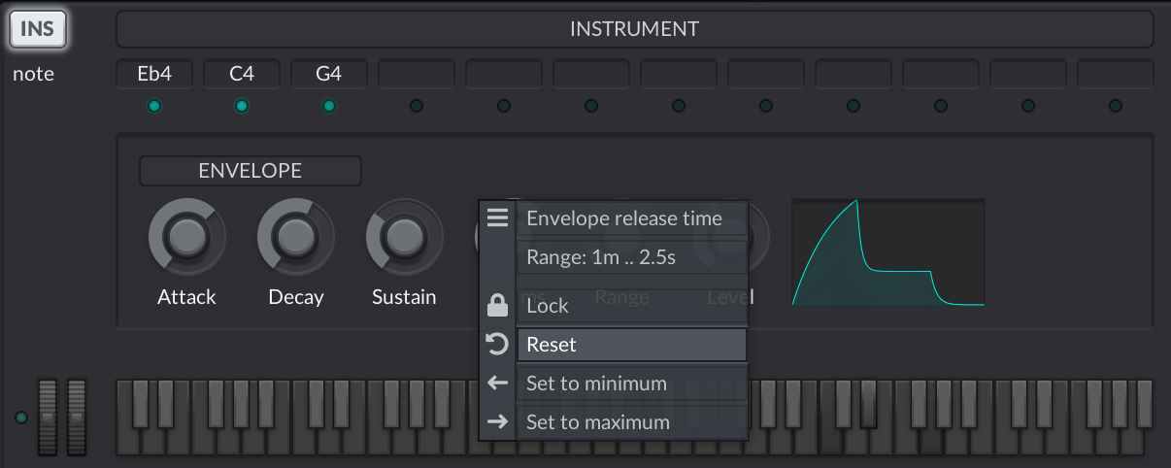Viewport: 1171px width, 468px height.
Task: Open the INSTRUMENT selector bar
Action: coord(634,29)
